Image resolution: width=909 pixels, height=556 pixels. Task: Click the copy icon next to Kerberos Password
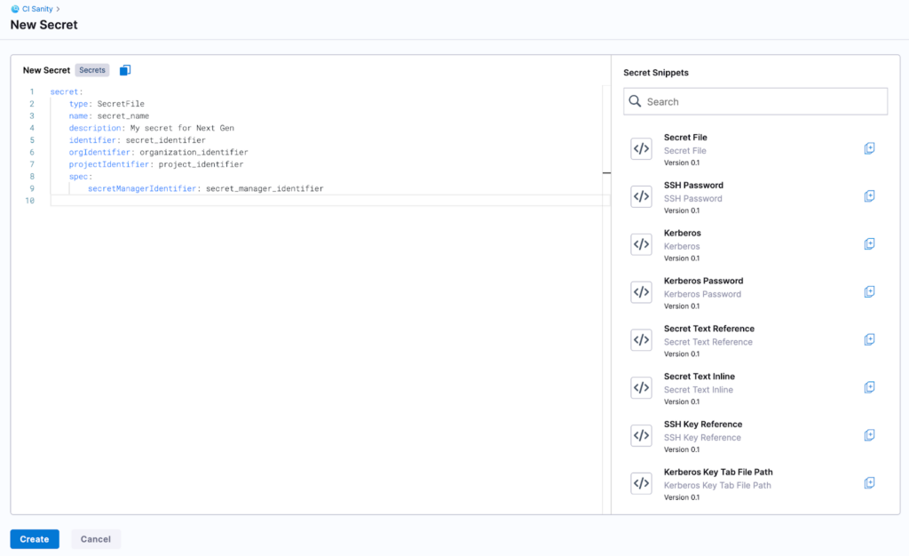[869, 292]
